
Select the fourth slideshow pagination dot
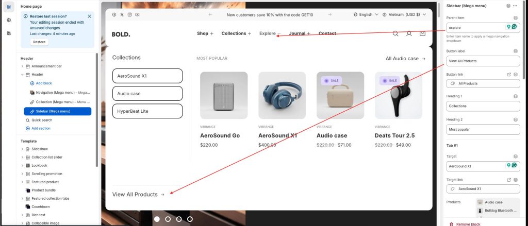(x=190, y=219)
